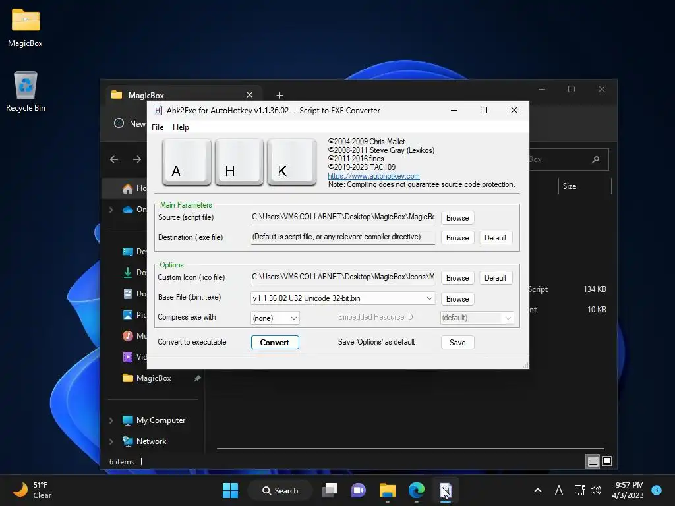Click the Ahk2Exe title bar H icon
This screenshot has width=675, height=506.
click(158, 111)
